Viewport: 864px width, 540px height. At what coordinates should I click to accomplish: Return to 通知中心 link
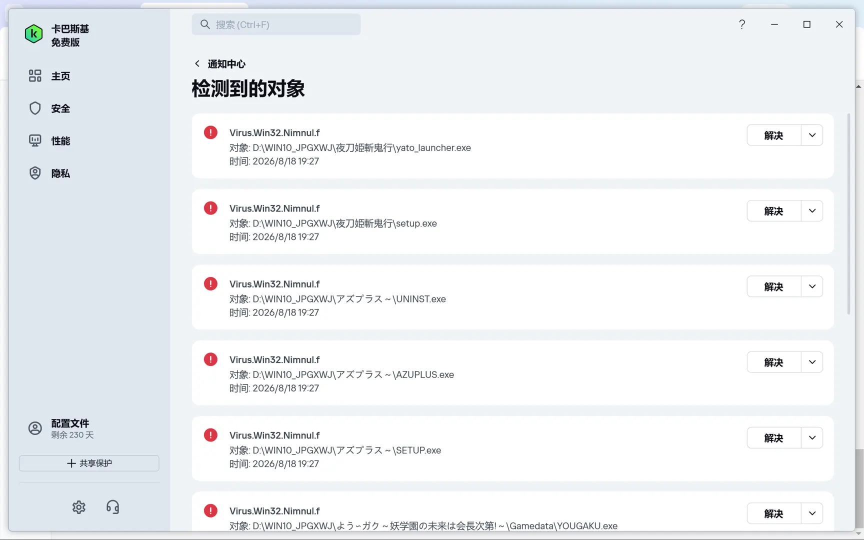226,64
